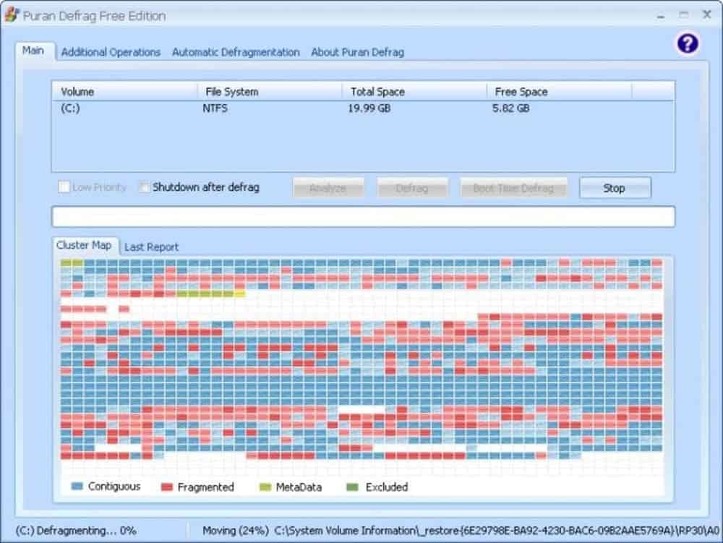This screenshot has width=723, height=543.
Task: Click the MetaData yellow-green legend swatch
Action: point(265,487)
